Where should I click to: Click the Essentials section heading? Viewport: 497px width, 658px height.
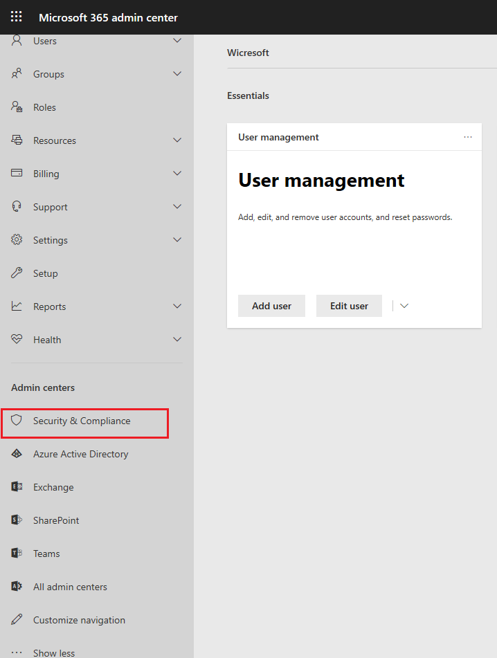click(248, 95)
